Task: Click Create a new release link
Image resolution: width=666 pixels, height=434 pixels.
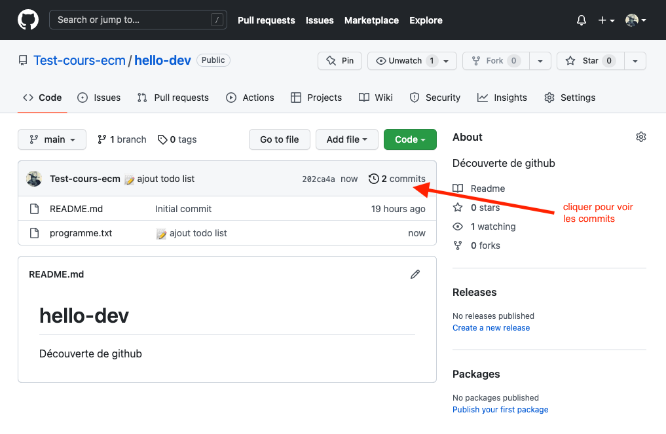Action: click(x=490, y=327)
